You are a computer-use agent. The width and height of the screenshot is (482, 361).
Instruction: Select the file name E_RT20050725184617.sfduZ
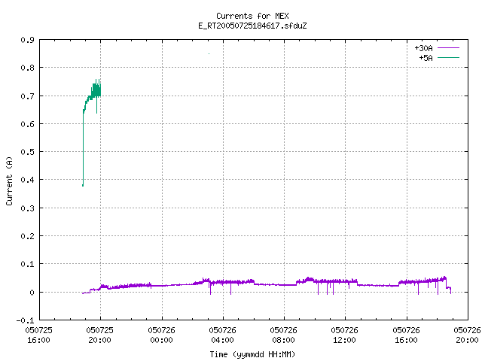pos(252,26)
